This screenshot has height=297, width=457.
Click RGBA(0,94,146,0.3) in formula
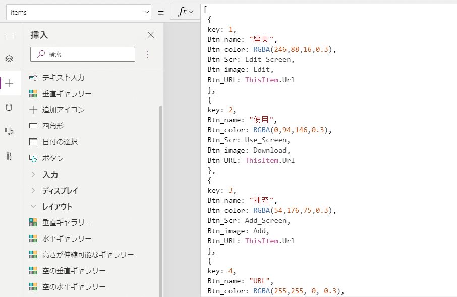(291, 130)
